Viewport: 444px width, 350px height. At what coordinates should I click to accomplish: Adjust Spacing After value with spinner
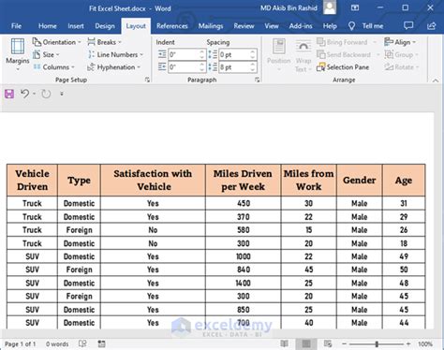click(x=253, y=67)
